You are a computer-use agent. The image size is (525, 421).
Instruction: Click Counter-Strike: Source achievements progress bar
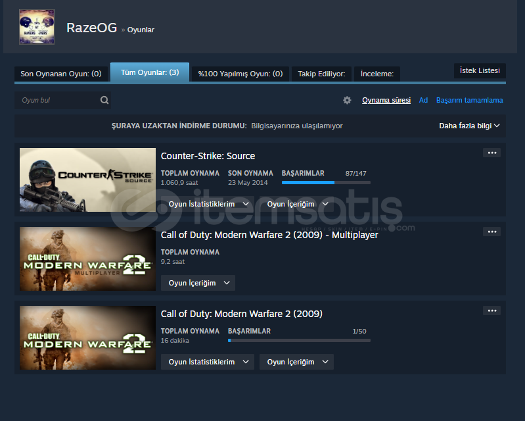click(326, 183)
